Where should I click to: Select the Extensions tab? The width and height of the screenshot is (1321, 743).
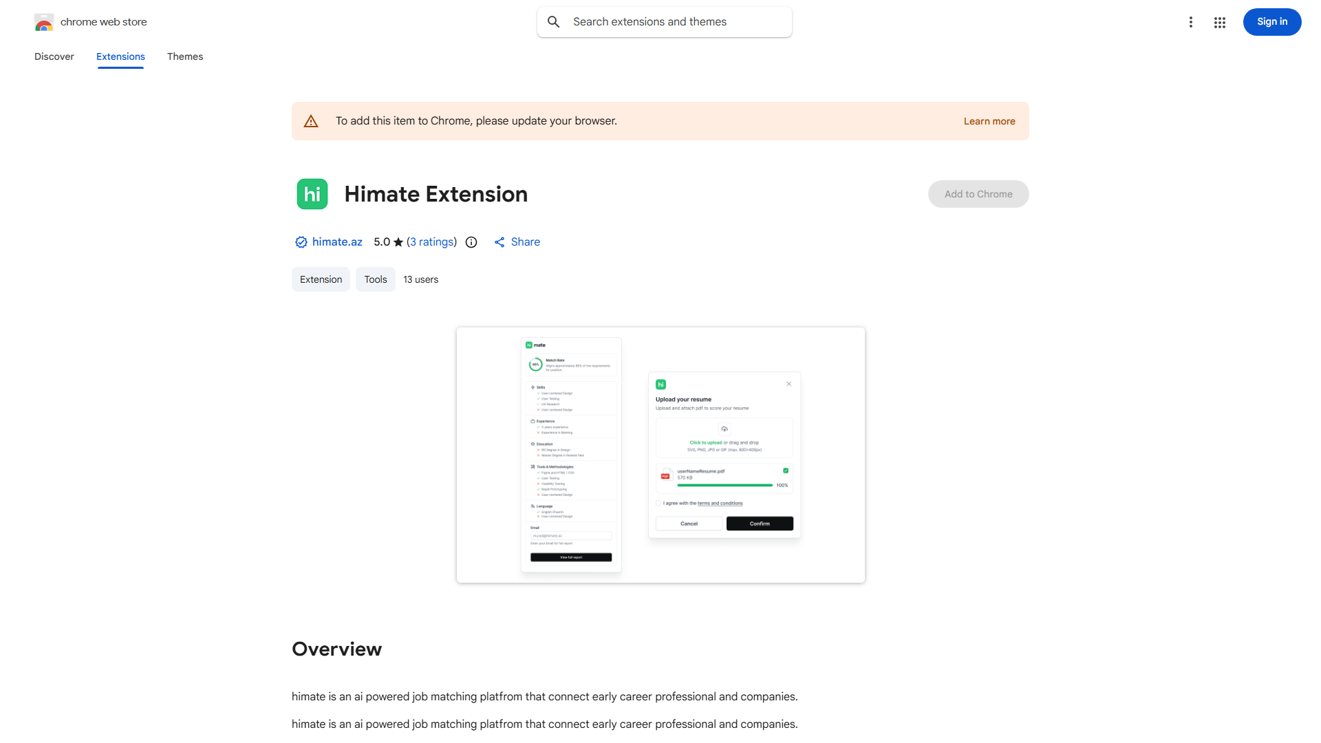120,56
